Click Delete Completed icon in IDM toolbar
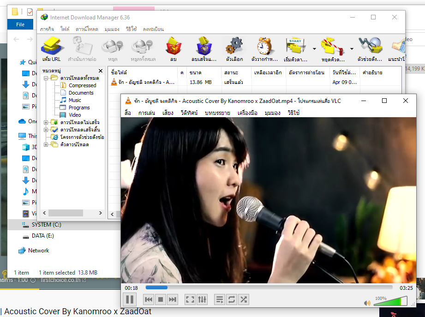425x317 pixels. [204, 49]
